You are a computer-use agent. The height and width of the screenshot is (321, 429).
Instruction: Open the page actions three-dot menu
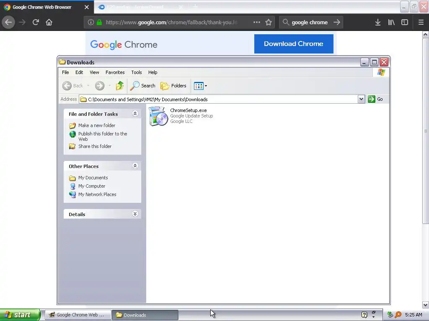257,22
